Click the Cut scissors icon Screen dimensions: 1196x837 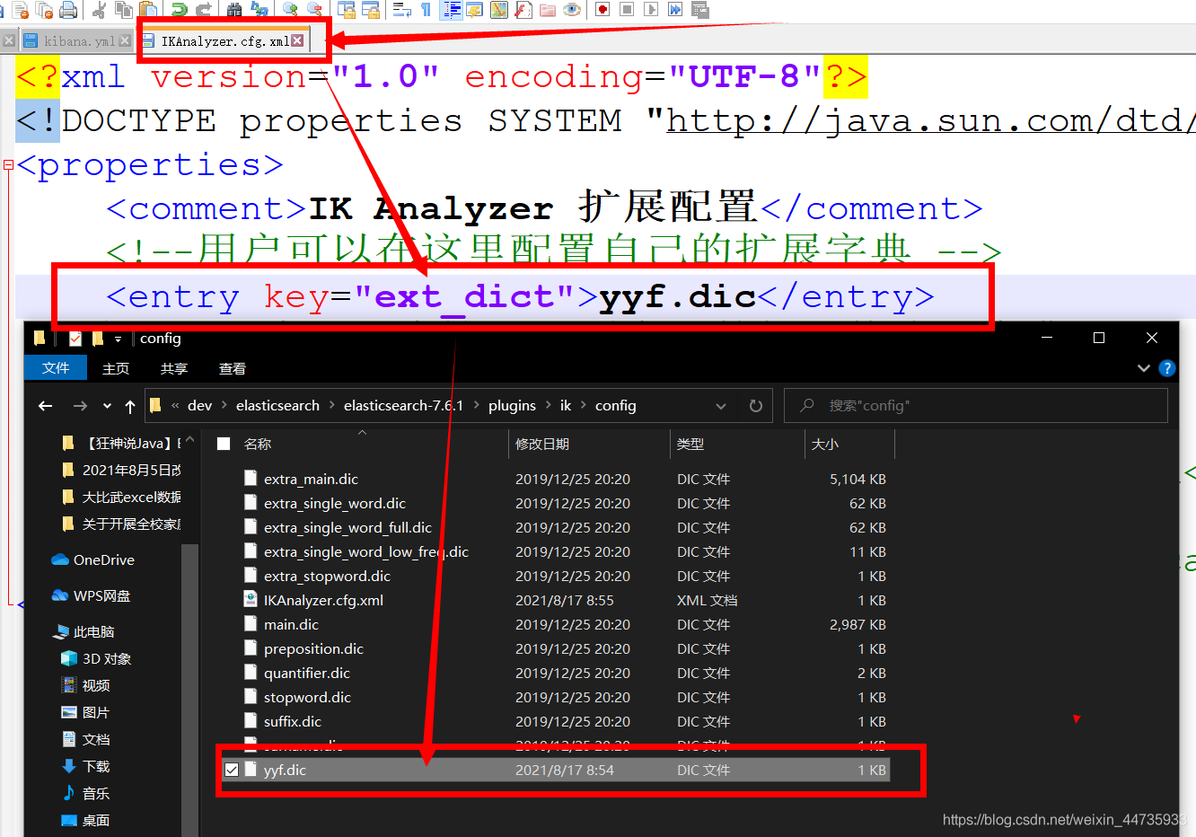[99, 11]
